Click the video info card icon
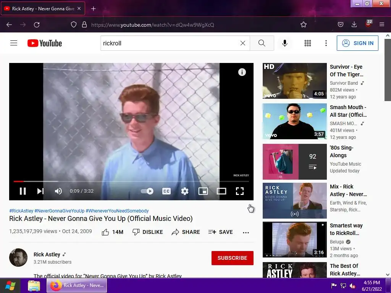Viewport: 391px width, 293px height. (242, 72)
